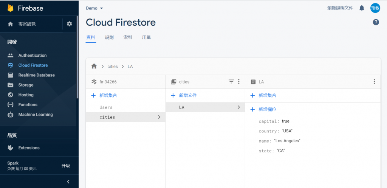
Task: Click the document icon beside LA header
Action: (x=253, y=82)
